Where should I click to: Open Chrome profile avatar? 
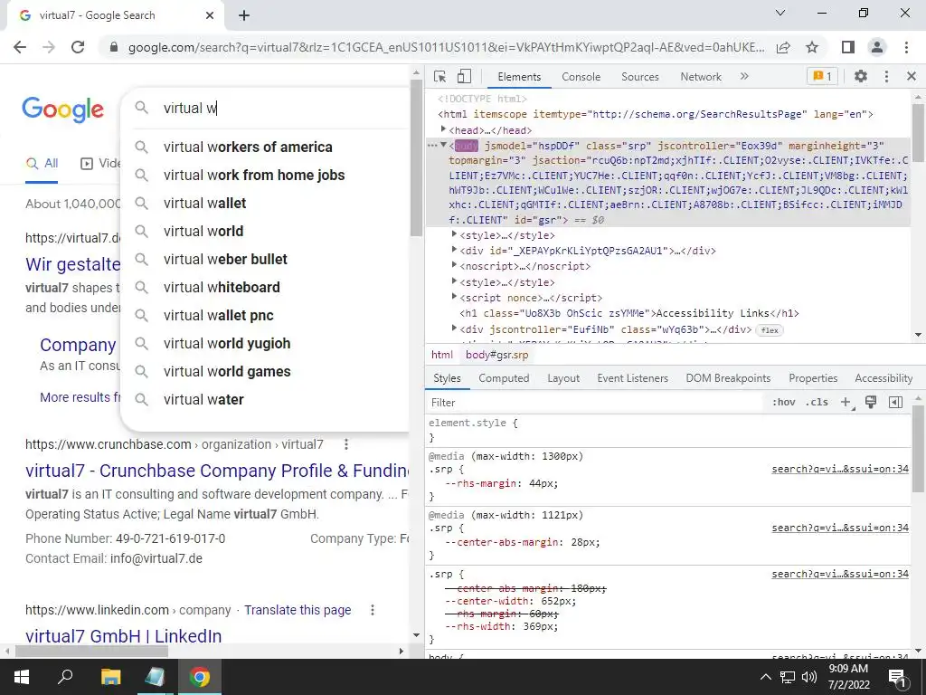click(x=877, y=47)
